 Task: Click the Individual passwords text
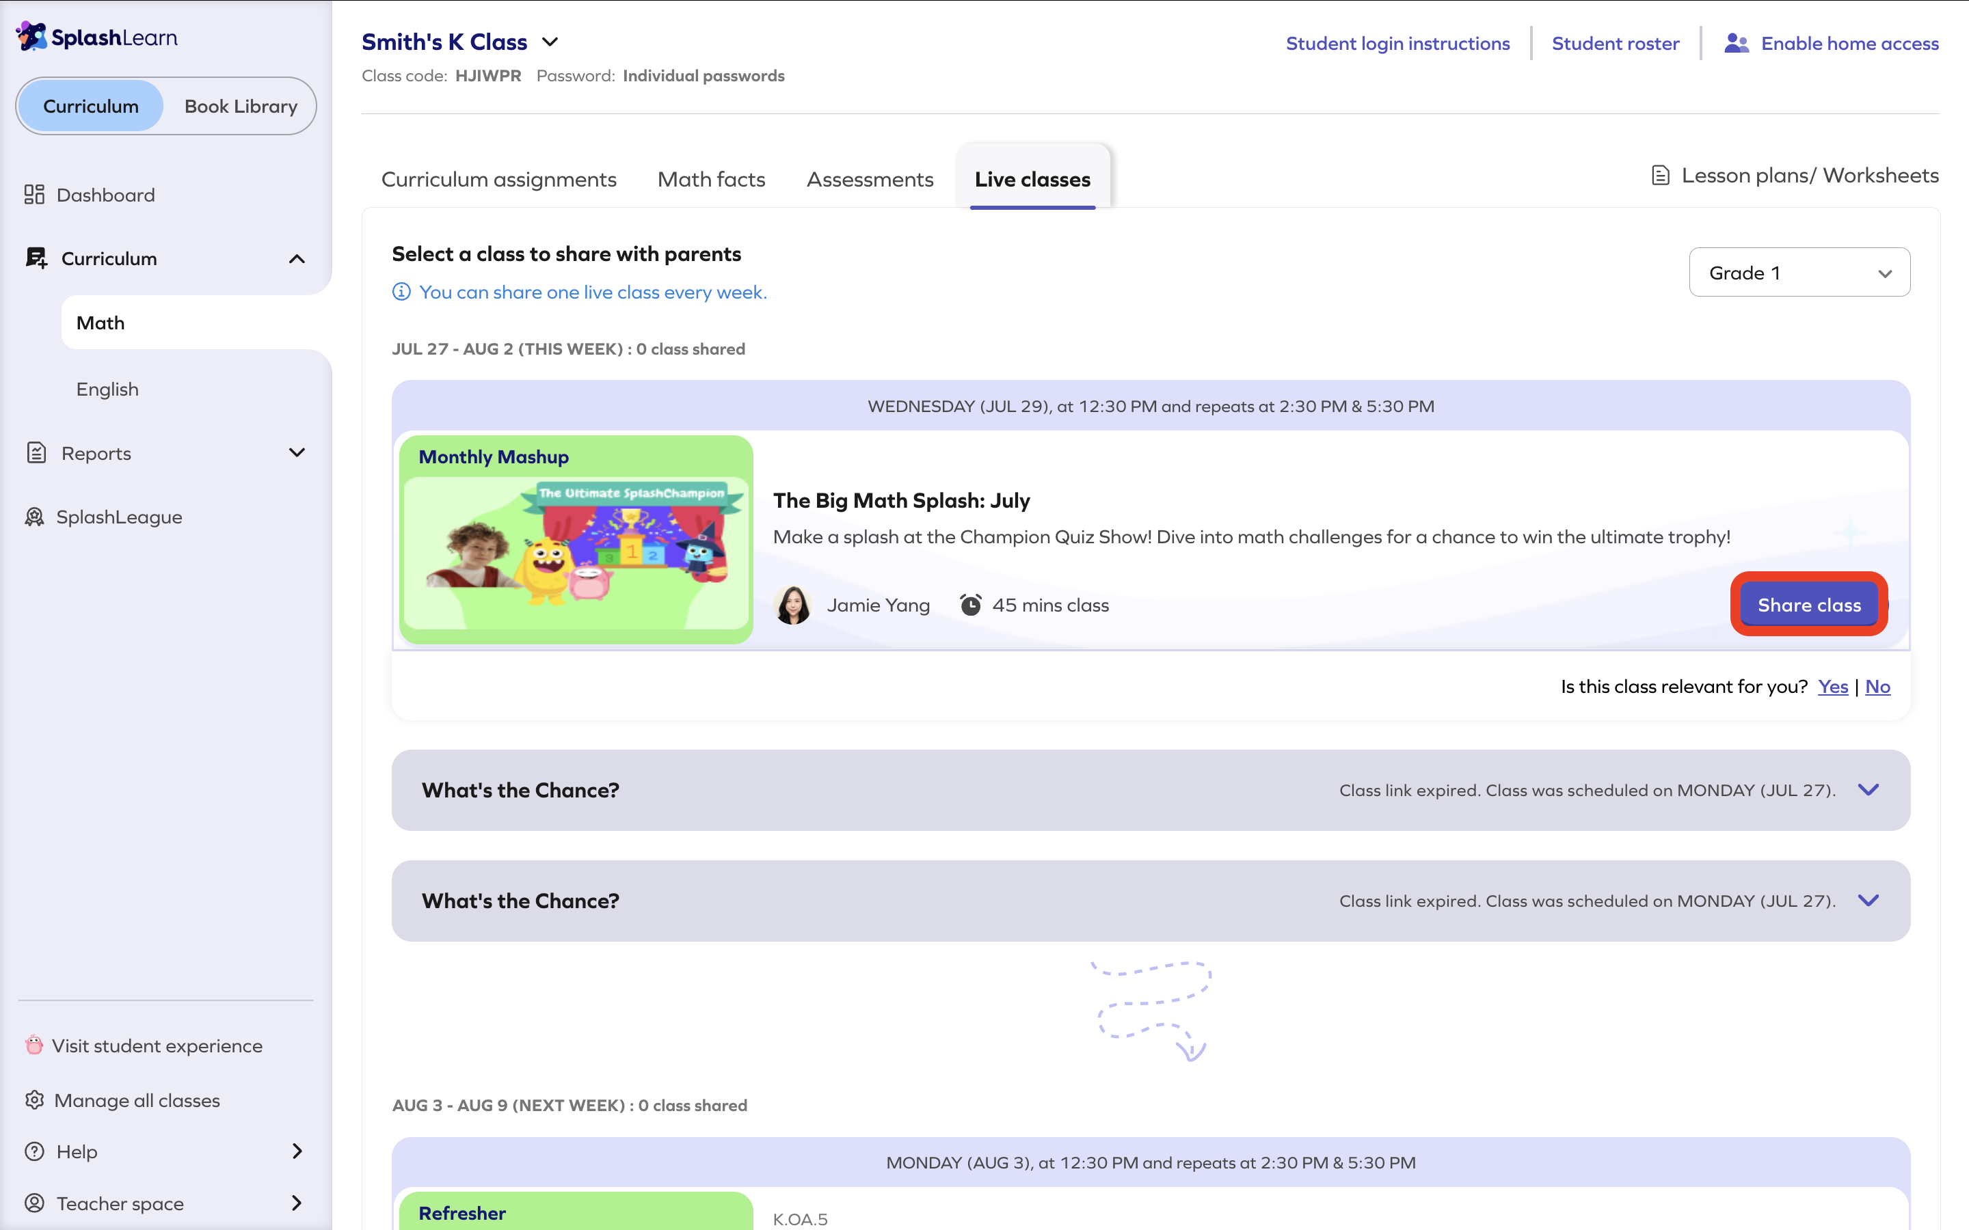(x=704, y=76)
